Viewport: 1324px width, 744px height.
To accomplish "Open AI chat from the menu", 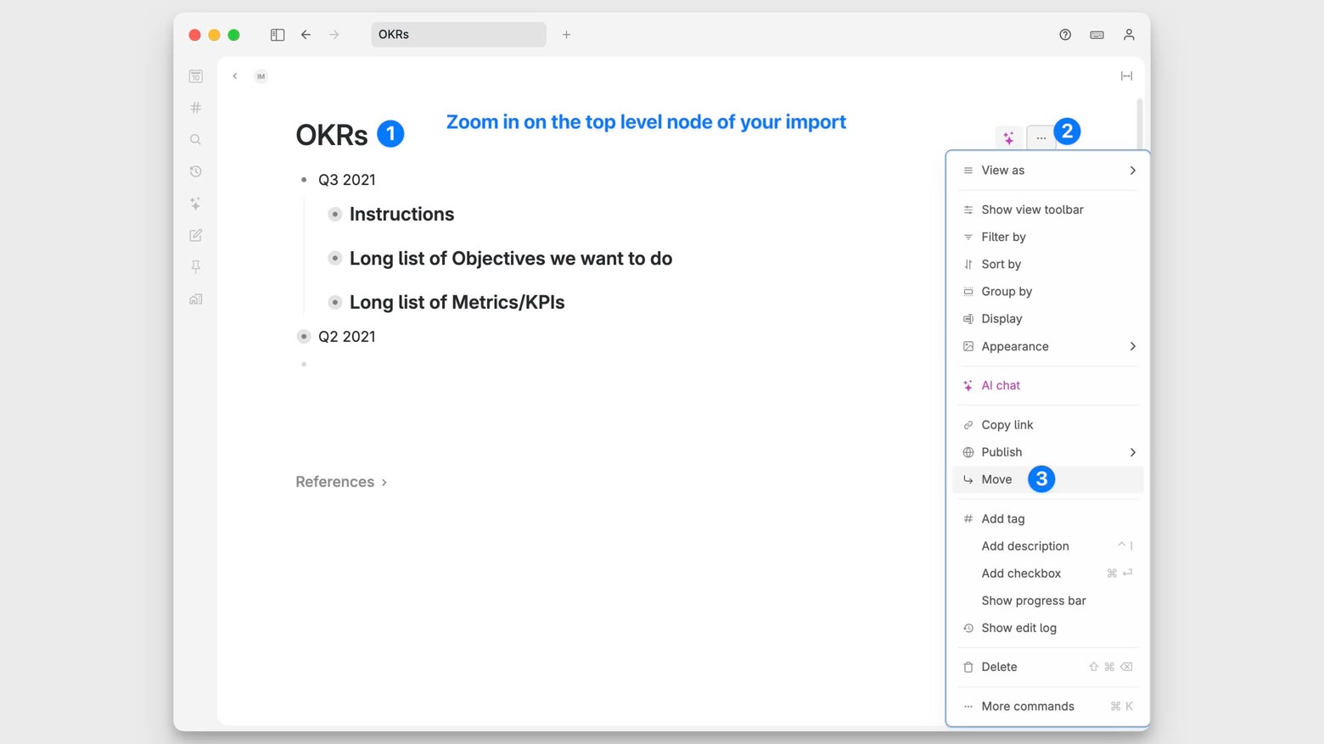I will pos(1048,385).
